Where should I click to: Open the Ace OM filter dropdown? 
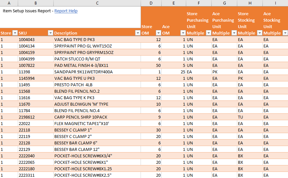click(x=183, y=33)
